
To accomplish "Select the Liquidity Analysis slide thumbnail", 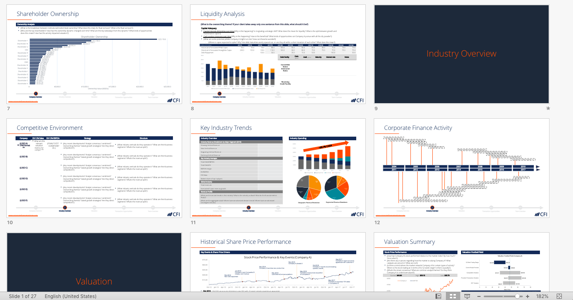I will 278,54.
